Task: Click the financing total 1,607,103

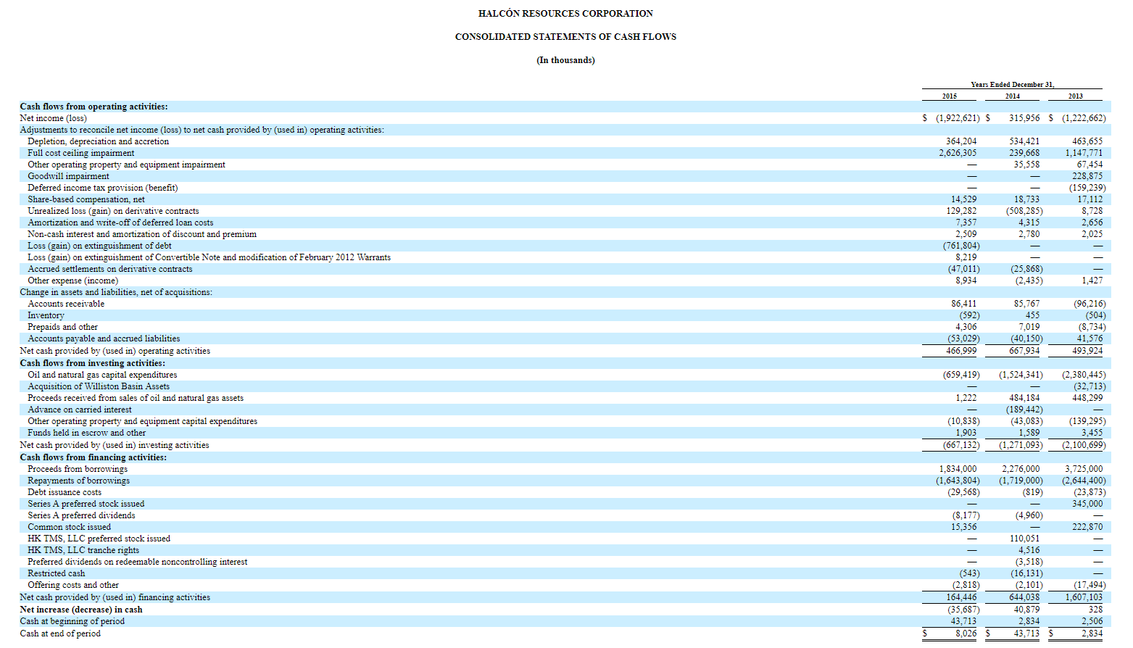Action: pos(1084,597)
